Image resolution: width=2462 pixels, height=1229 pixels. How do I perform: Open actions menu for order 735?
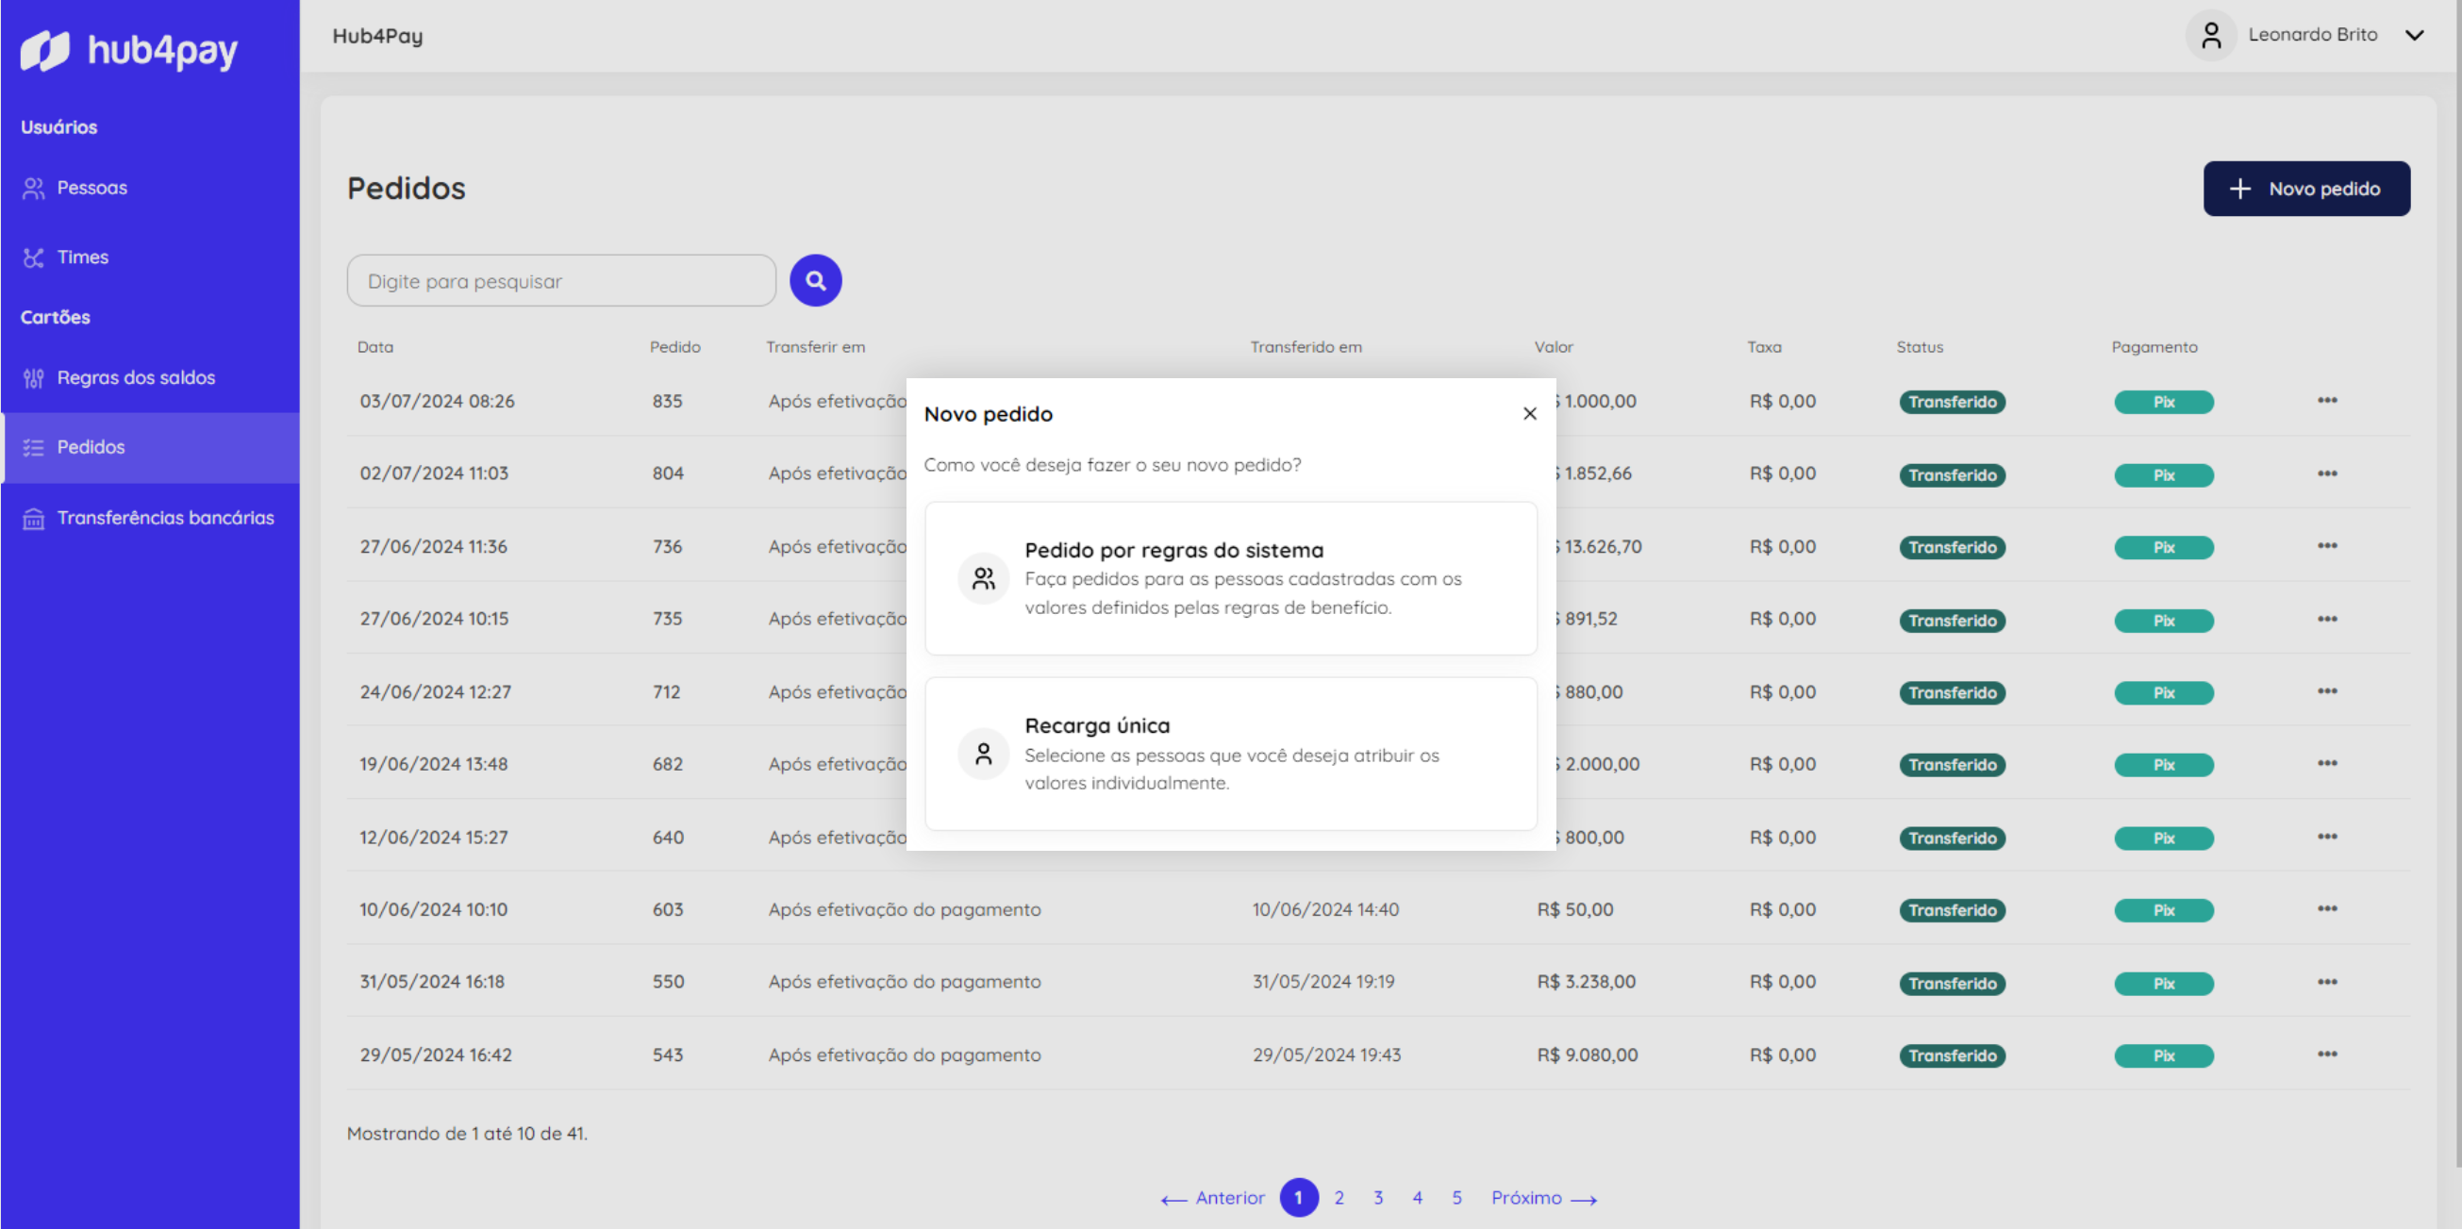coord(2326,620)
